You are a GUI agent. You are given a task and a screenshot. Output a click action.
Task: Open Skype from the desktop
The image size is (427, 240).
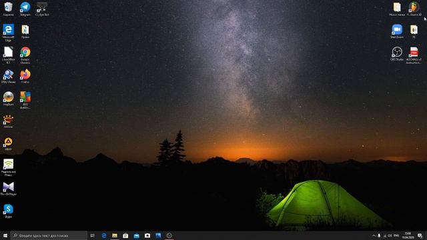point(8,211)
